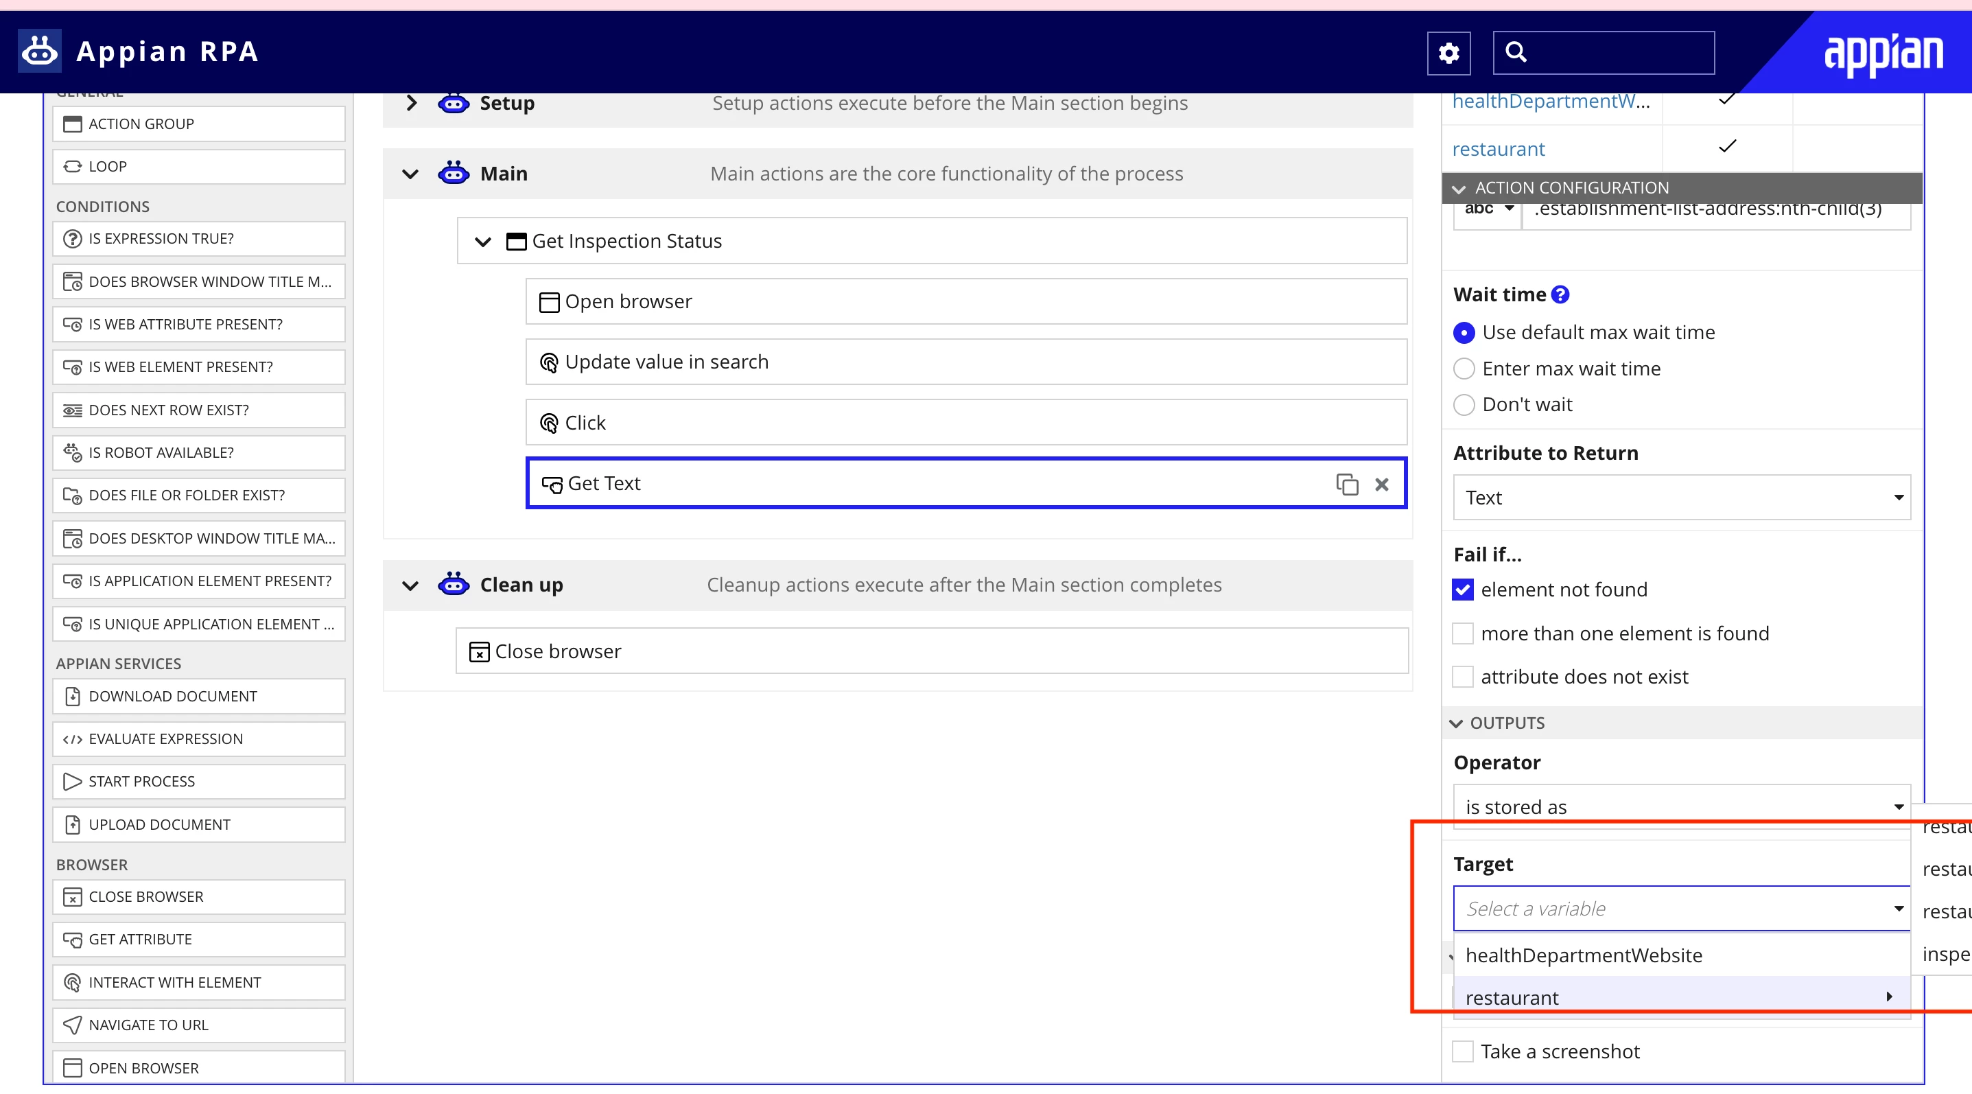Click the Click action fingerprint icon
The height and width of the screenshot is (1094, 1972).
coord(549,423)
